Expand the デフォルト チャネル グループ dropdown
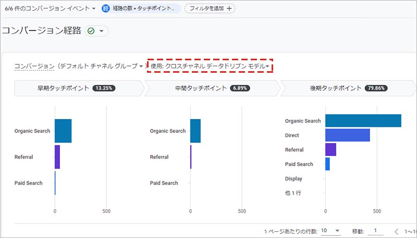The height and width of the screenshot is (238, 417). 101,66
